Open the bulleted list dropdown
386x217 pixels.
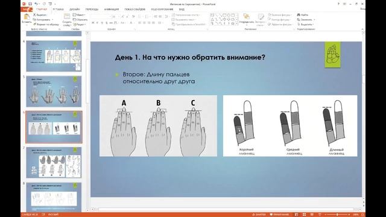(143, 16)
